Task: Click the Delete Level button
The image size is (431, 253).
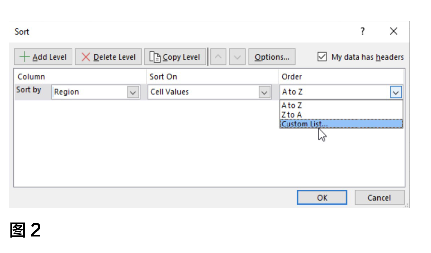Action: click(x=108, y=57)
